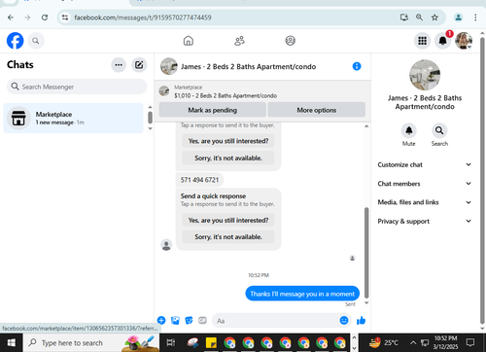Click buyer avatar beside quick response

(166, 245)
